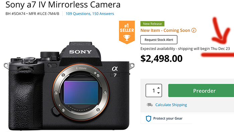Click the New Release green tag

(152, 24)
